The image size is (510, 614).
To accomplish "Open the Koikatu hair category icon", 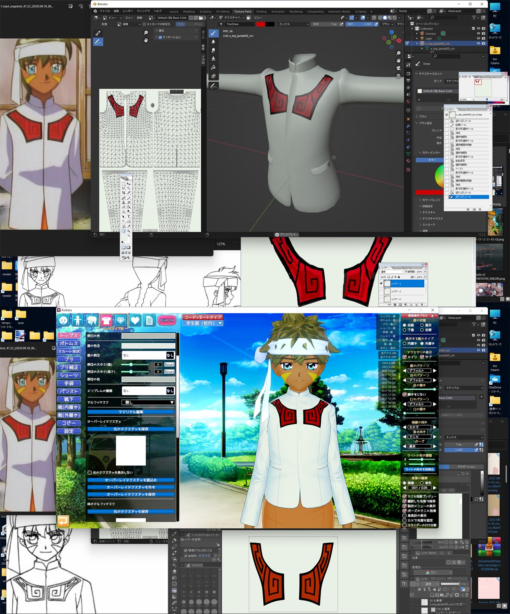I will tap(92, 320).
